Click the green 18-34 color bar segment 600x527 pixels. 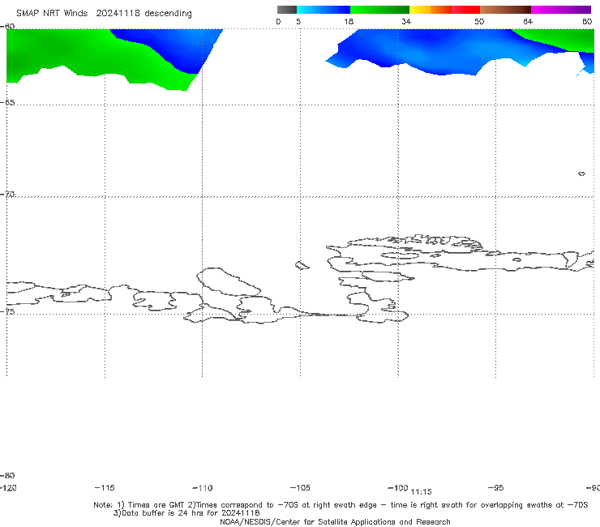379,10
